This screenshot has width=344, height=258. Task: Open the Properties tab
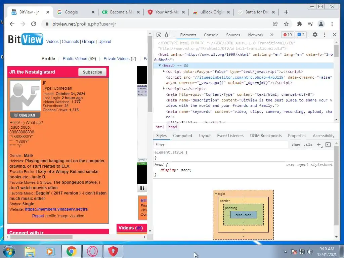tap(297, 136)
